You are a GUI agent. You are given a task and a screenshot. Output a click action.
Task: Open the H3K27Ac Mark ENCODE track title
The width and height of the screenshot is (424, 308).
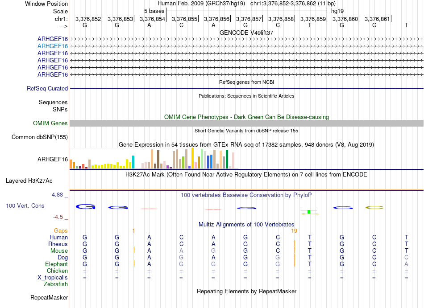click(246, 175)
